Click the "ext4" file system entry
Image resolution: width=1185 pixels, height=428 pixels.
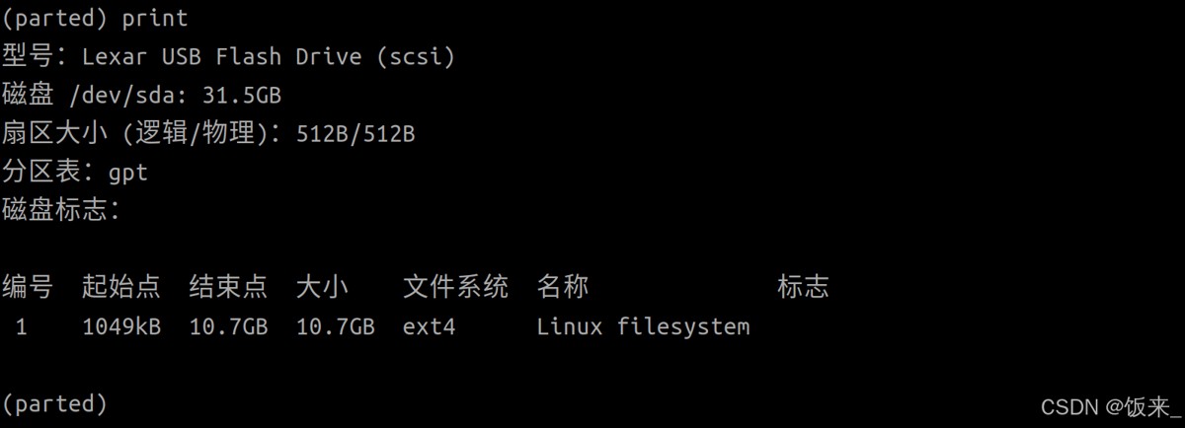pos(429,326)
